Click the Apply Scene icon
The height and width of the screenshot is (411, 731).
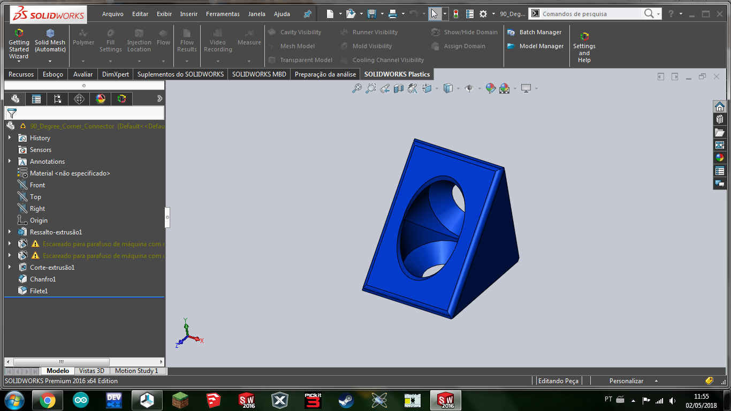505,88
